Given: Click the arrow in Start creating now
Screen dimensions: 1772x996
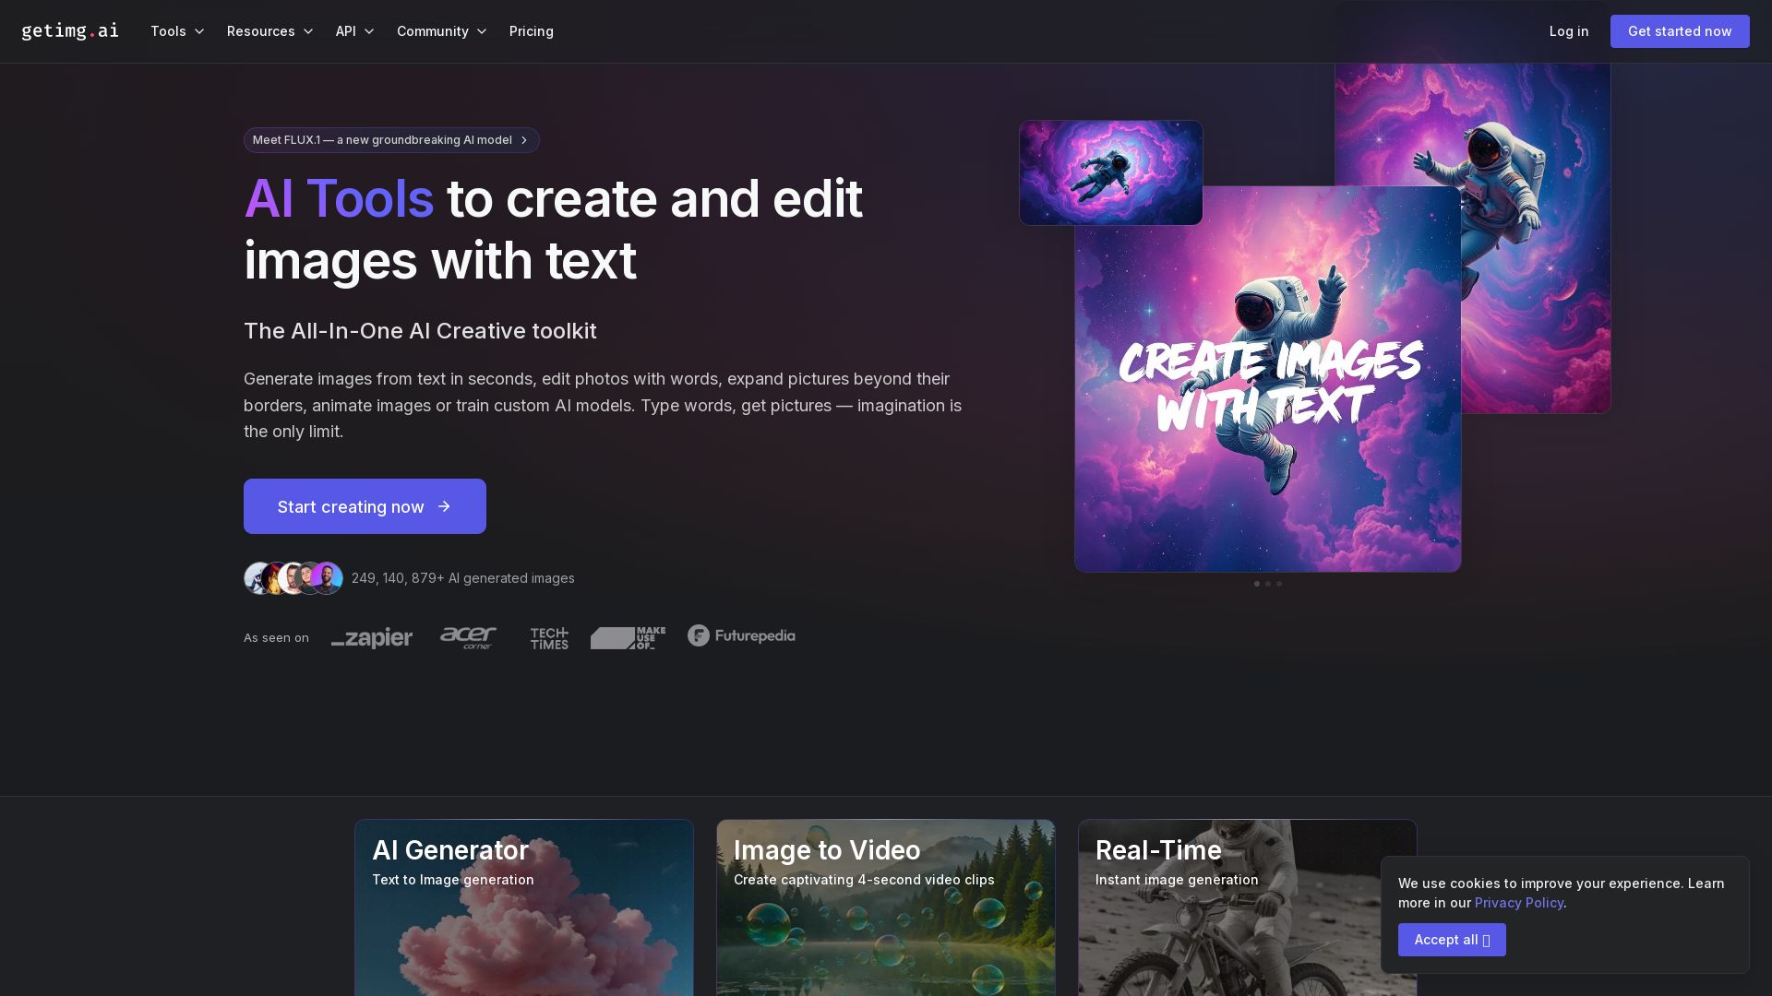Looking at the screenshot, I should [444, 506].
